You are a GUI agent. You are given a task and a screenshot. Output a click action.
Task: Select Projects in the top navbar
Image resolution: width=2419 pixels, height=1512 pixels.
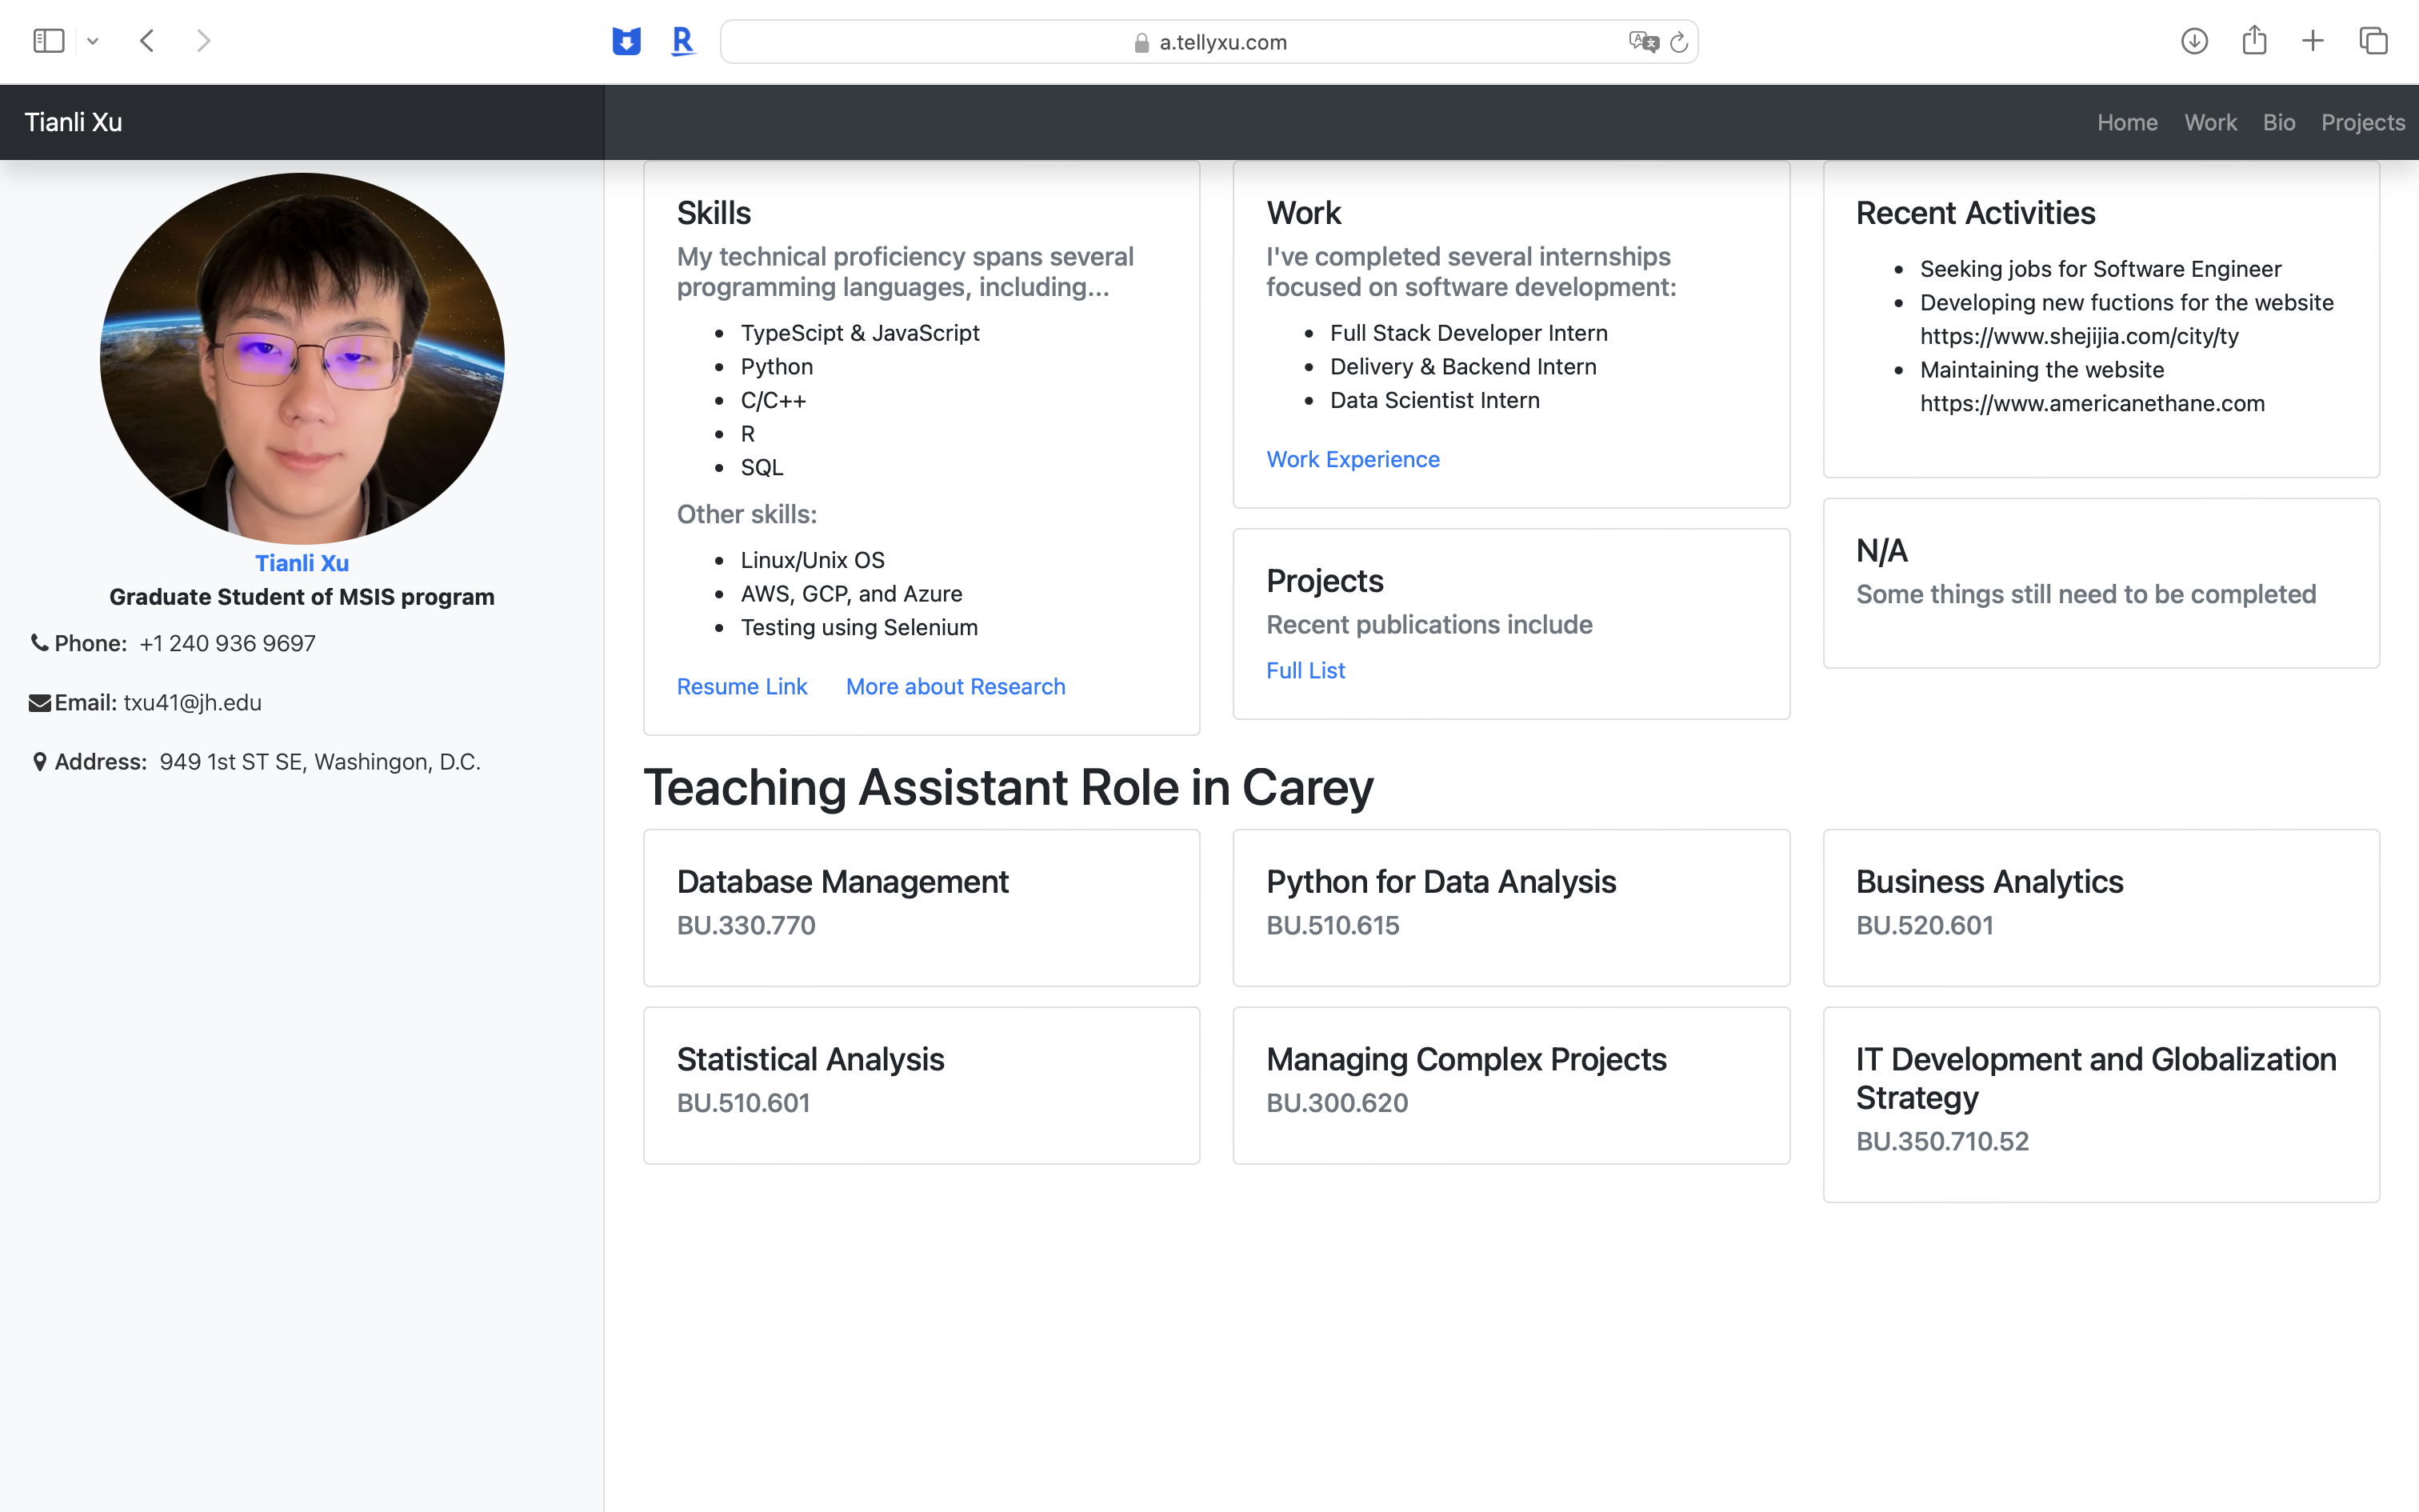click(x=2362, y=122)
